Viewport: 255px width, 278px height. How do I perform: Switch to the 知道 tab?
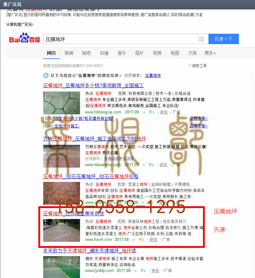104,53
